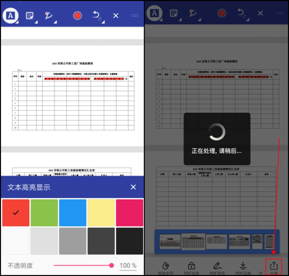
Task: Tap the 不透明度 label
Action: tap(20, 266)
